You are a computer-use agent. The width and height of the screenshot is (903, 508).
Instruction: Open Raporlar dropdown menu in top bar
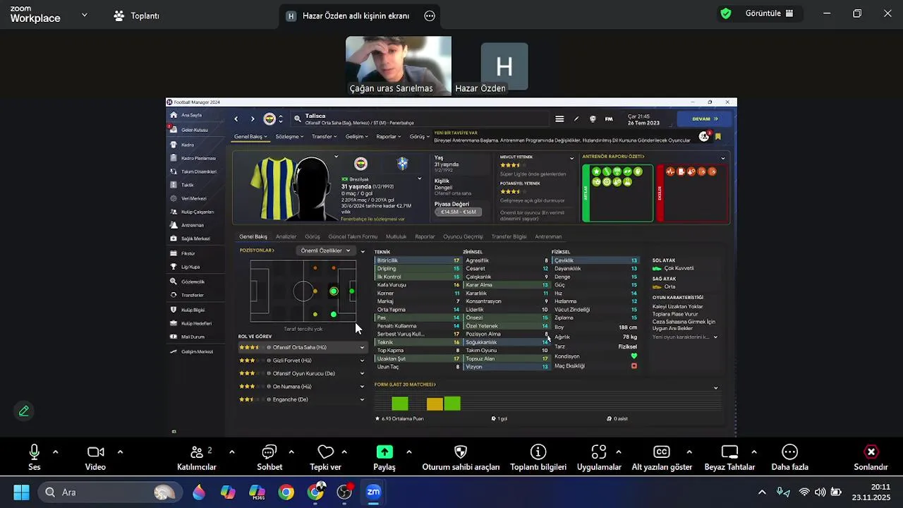pyautogui.click(x=389, y=137)
